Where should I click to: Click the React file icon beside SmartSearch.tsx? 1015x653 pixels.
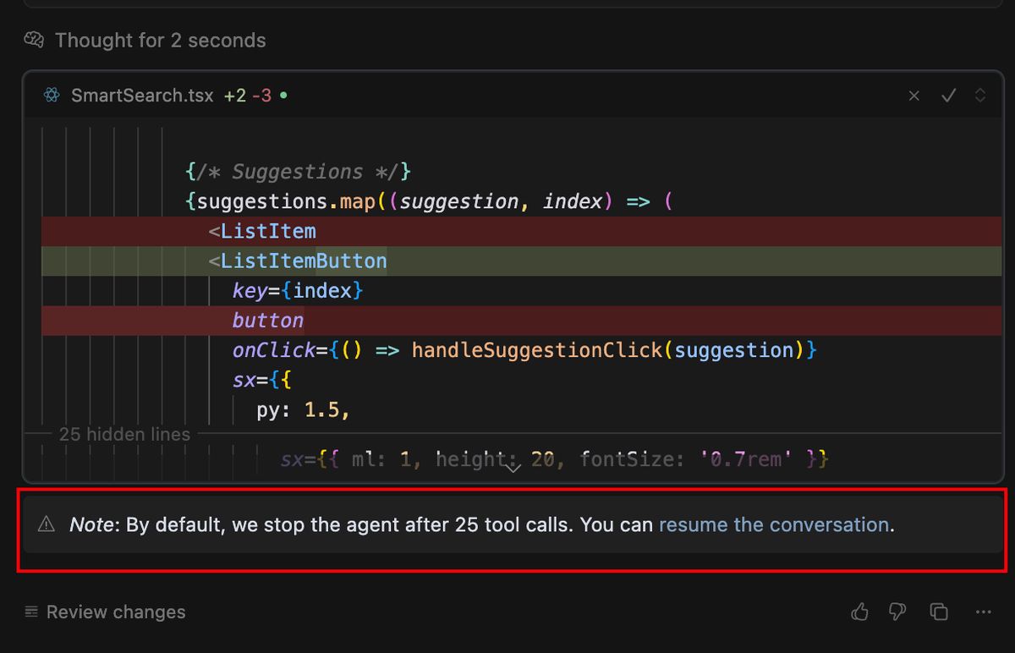pyautogui.click(x=50, y=96)
